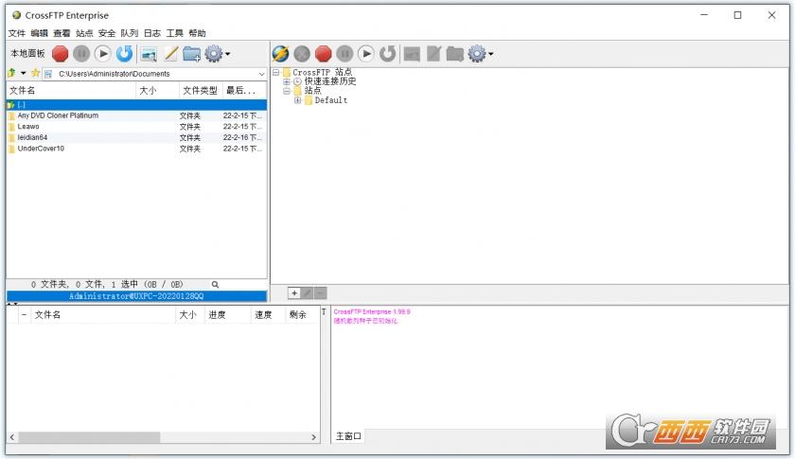This screenshot has width=795, height=459.
Task: Open the 查看 menu
Action: coord(62,33)
